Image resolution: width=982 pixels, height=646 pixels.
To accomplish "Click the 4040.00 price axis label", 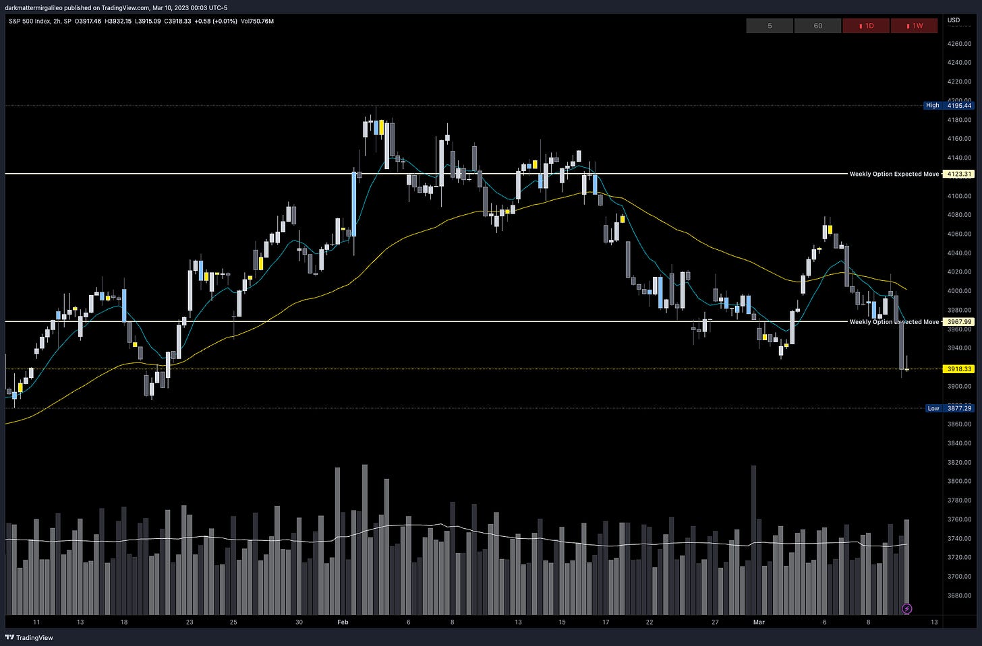I will [x=959, y=253].
